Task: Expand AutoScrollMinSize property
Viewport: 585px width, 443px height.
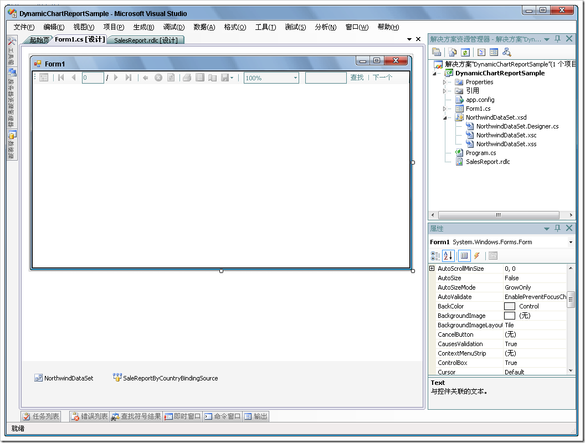Action: click(x=432, y=268)
